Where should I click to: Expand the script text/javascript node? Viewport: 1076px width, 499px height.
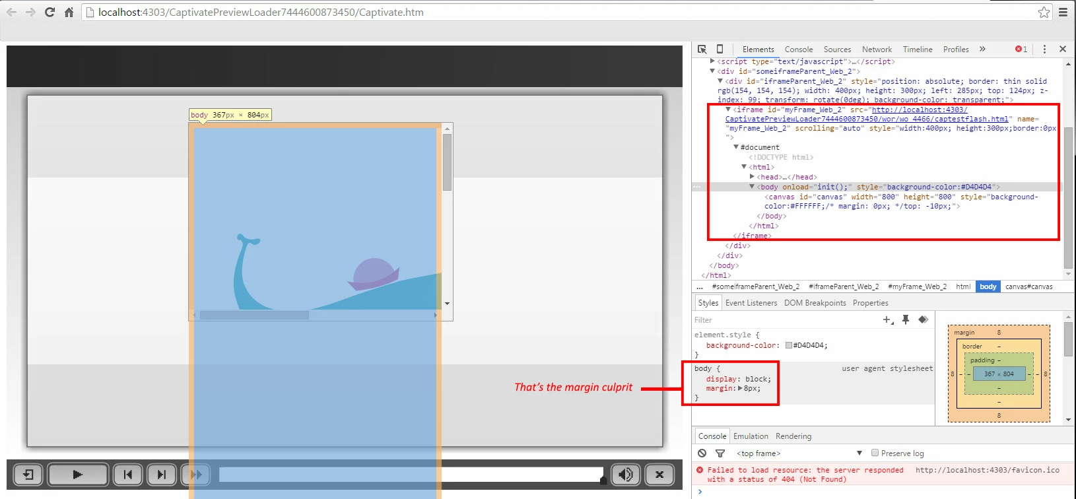712,61
